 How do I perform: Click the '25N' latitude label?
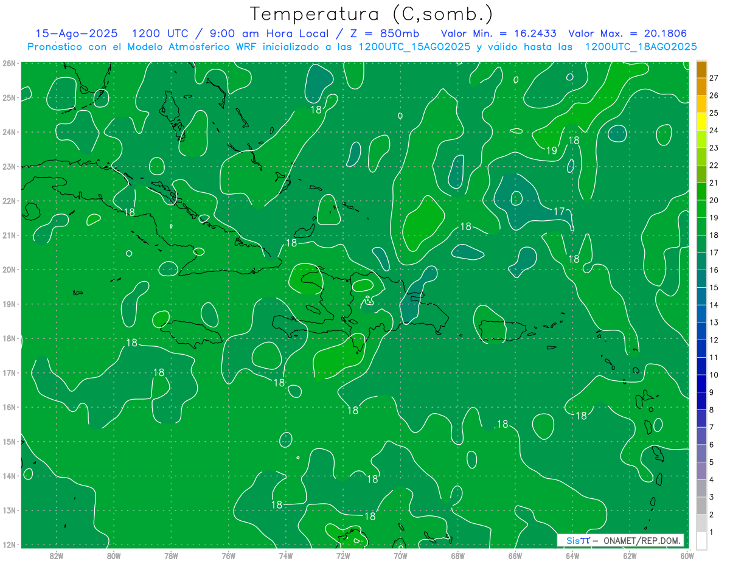click(x=9, y=97)
